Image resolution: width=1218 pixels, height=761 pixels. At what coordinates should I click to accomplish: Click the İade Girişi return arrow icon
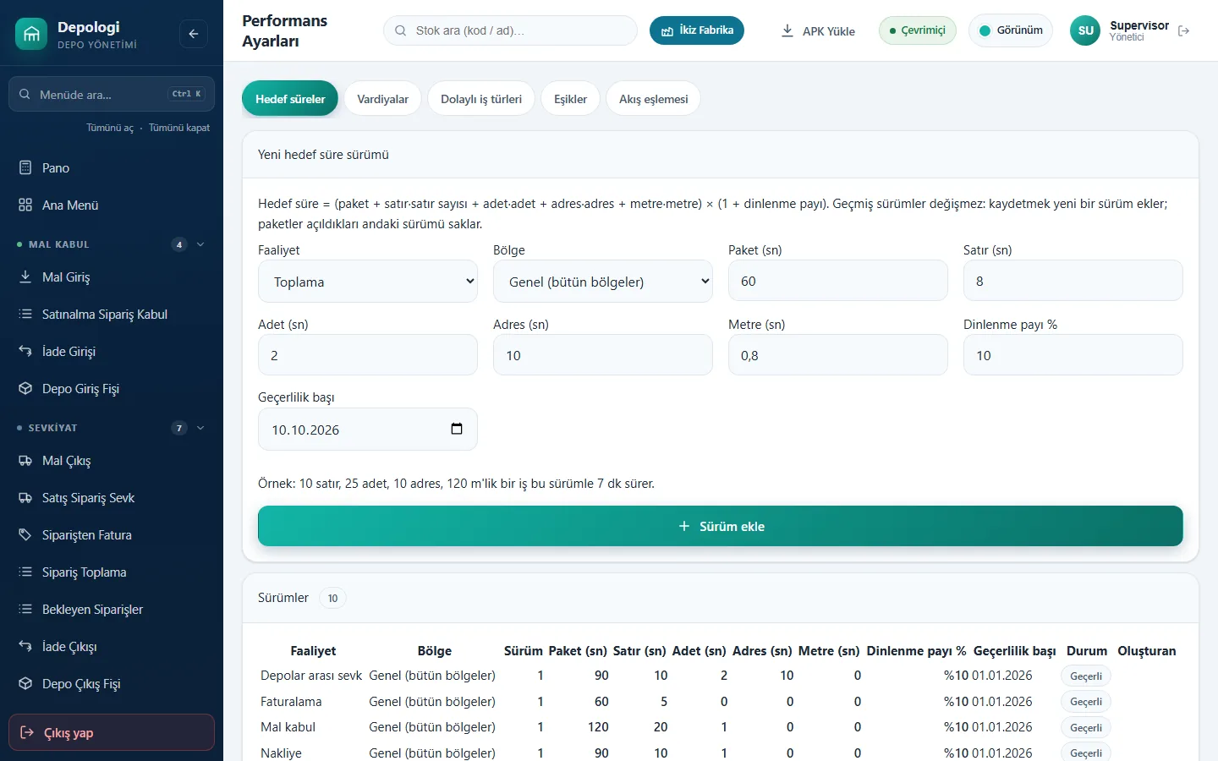25,351
